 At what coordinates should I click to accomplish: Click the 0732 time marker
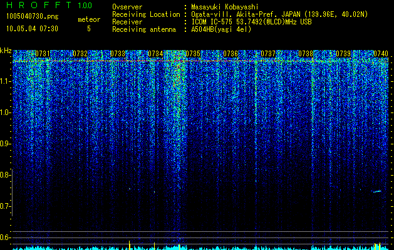coord(80,54)
